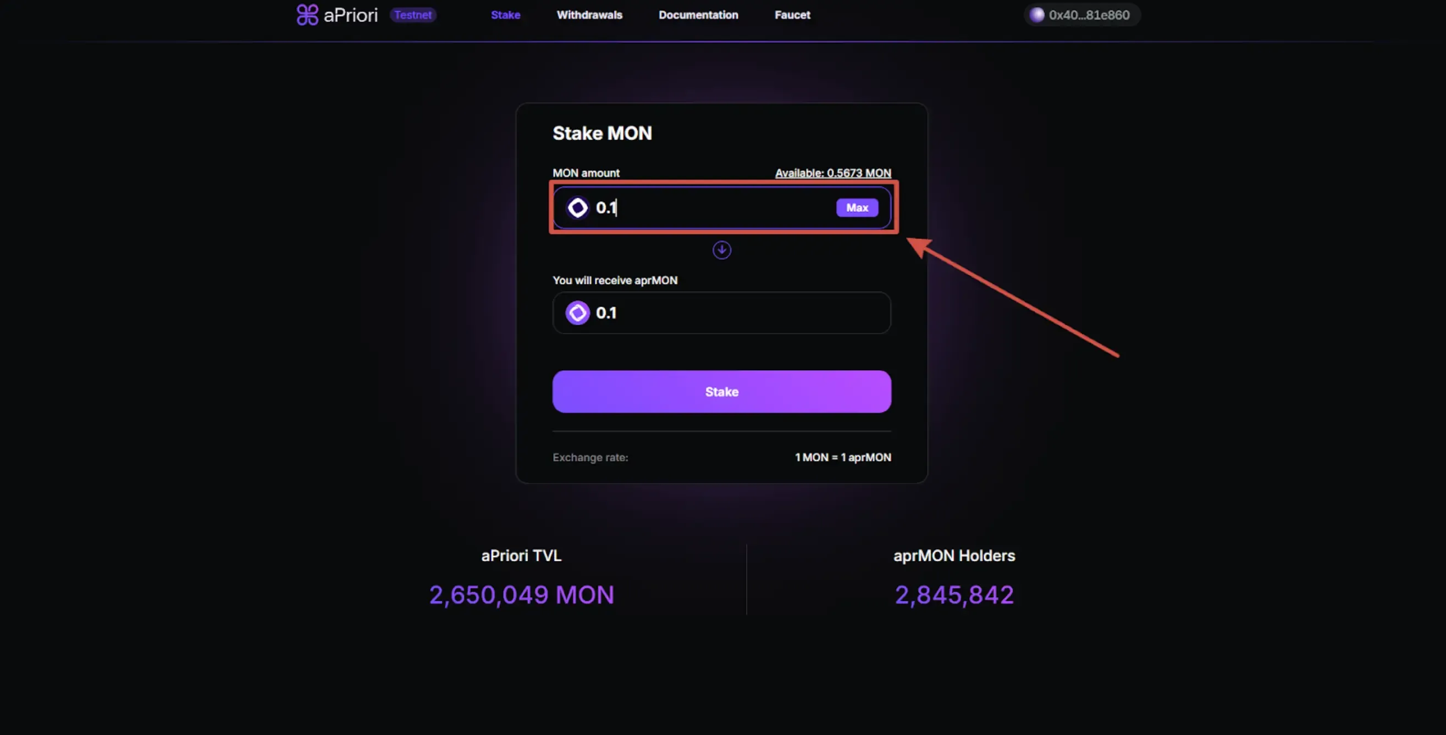
Task: Click the aprMON Holders count 2,845,842
Action: (954, 594)
